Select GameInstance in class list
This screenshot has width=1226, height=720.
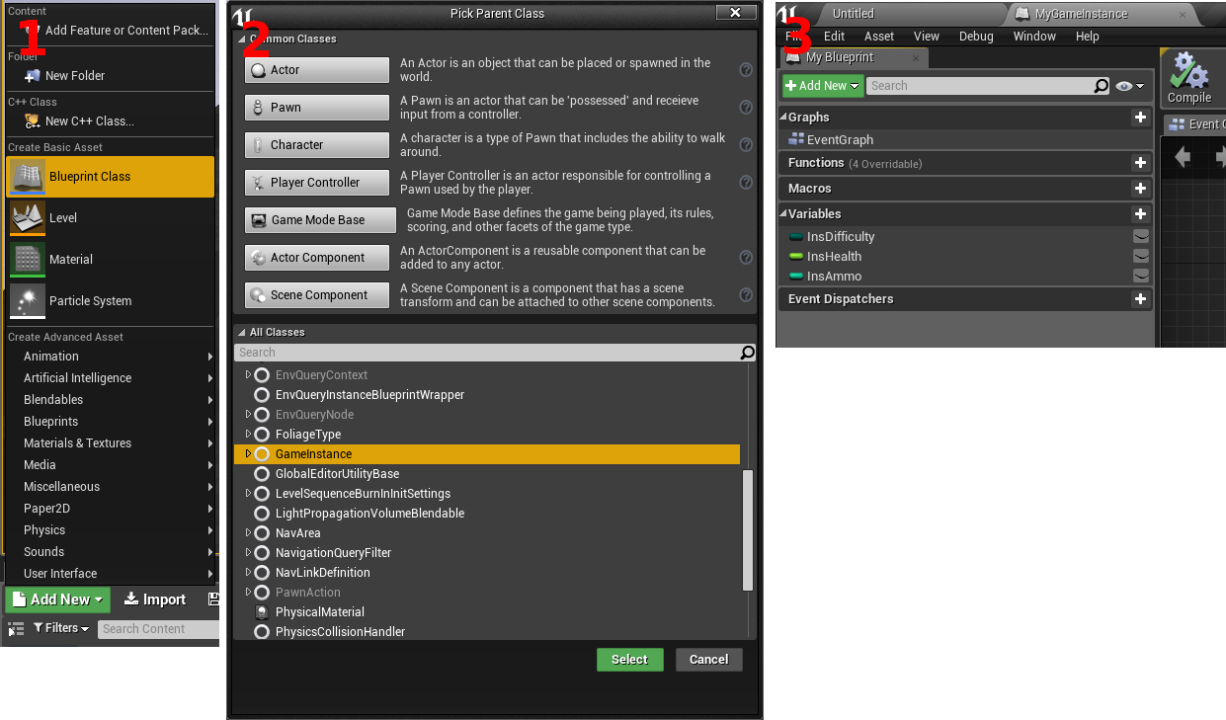[x=487, y=454]
